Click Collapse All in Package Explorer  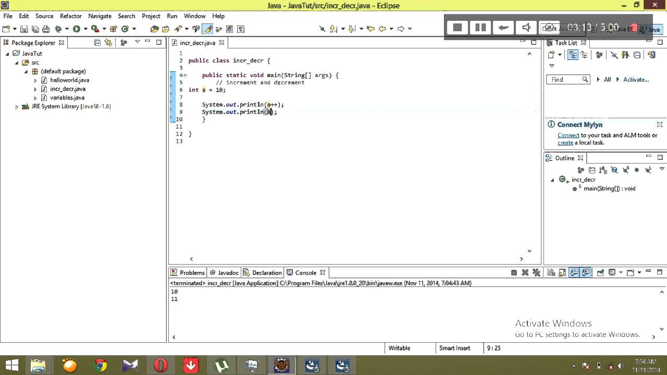point(97,43)
